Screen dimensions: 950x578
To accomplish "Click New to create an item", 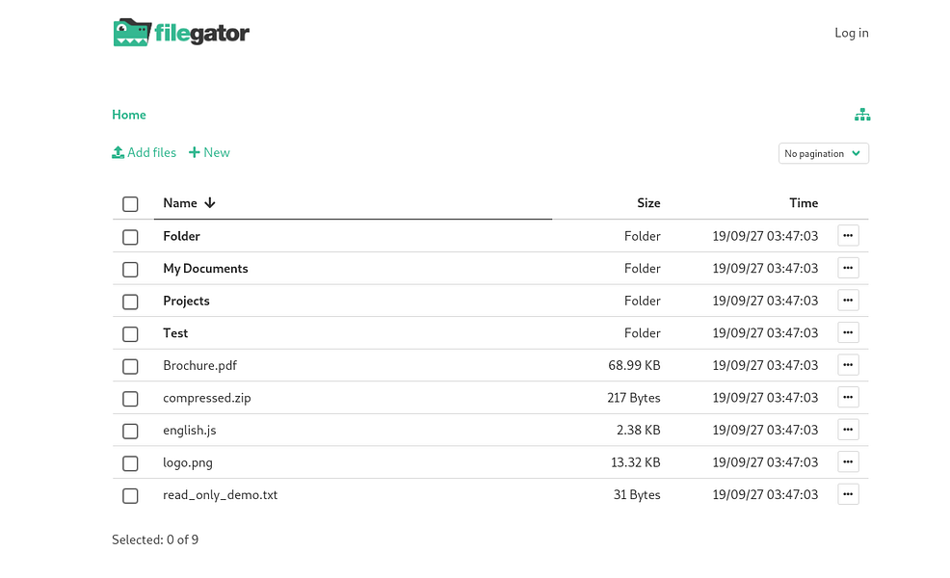I will [216, 152].
